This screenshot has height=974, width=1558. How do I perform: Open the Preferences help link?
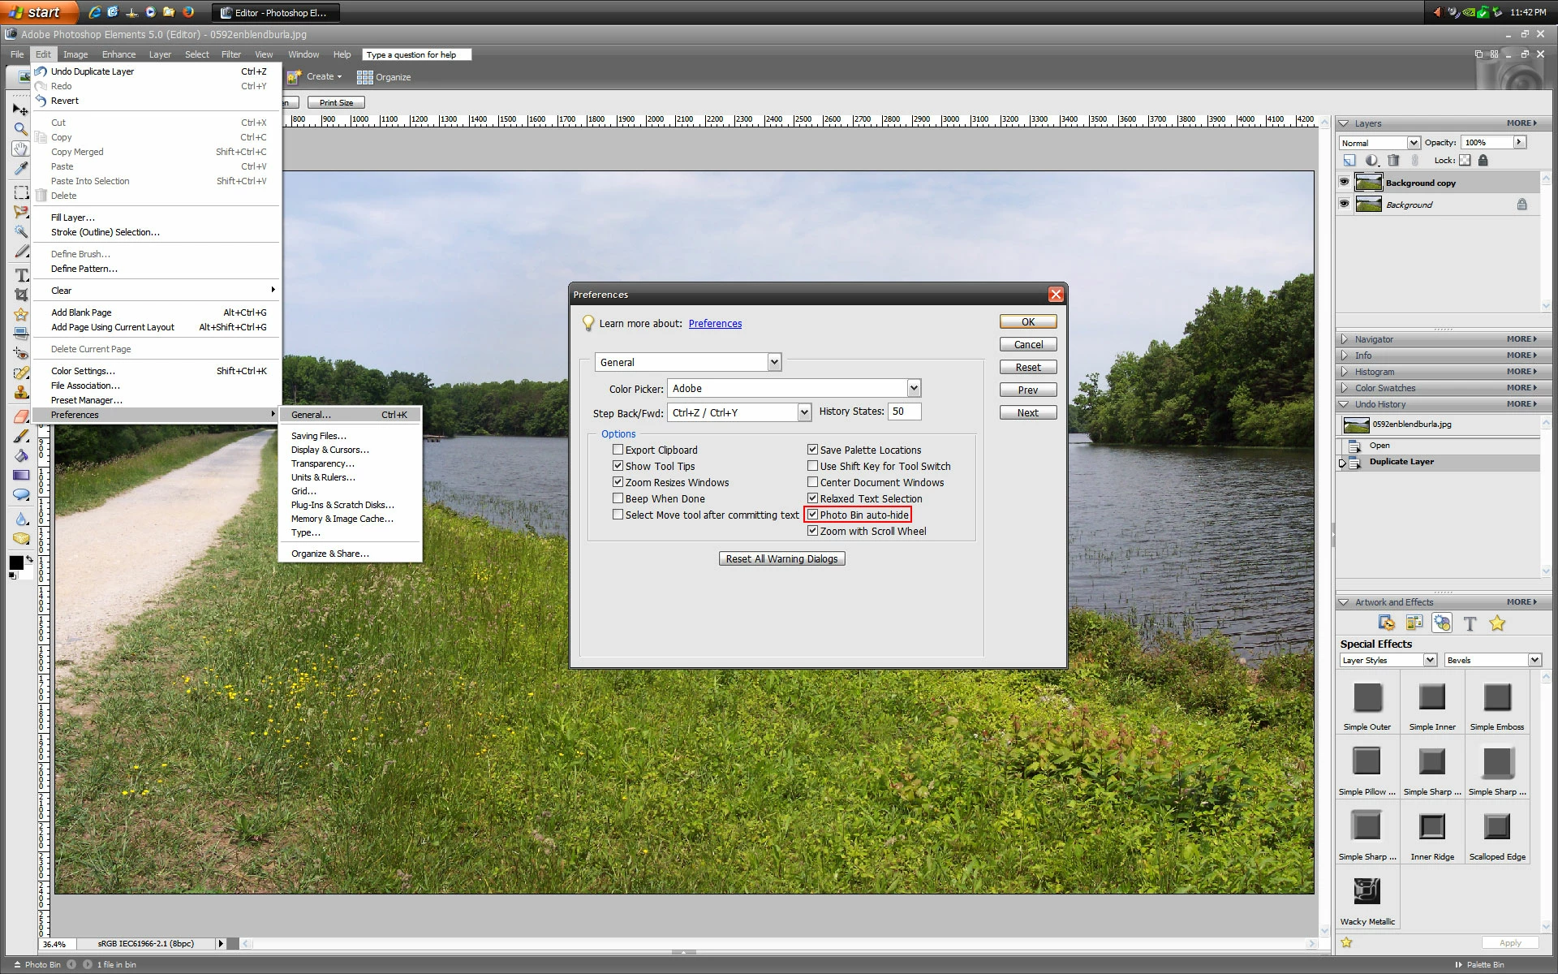pyautogui.click(x=715, y=323)
